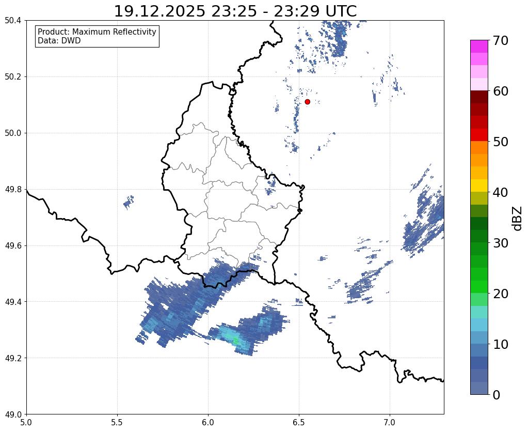Click x-axis longitude label 5.5
Image resolution: width=528 pixels, height=431 pixels.
(x=117, y=422)
